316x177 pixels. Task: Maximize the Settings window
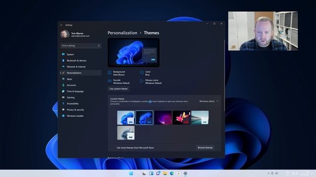point(214,24)
